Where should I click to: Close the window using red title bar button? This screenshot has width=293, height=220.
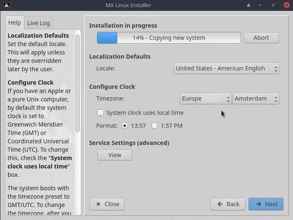point(287,5)
